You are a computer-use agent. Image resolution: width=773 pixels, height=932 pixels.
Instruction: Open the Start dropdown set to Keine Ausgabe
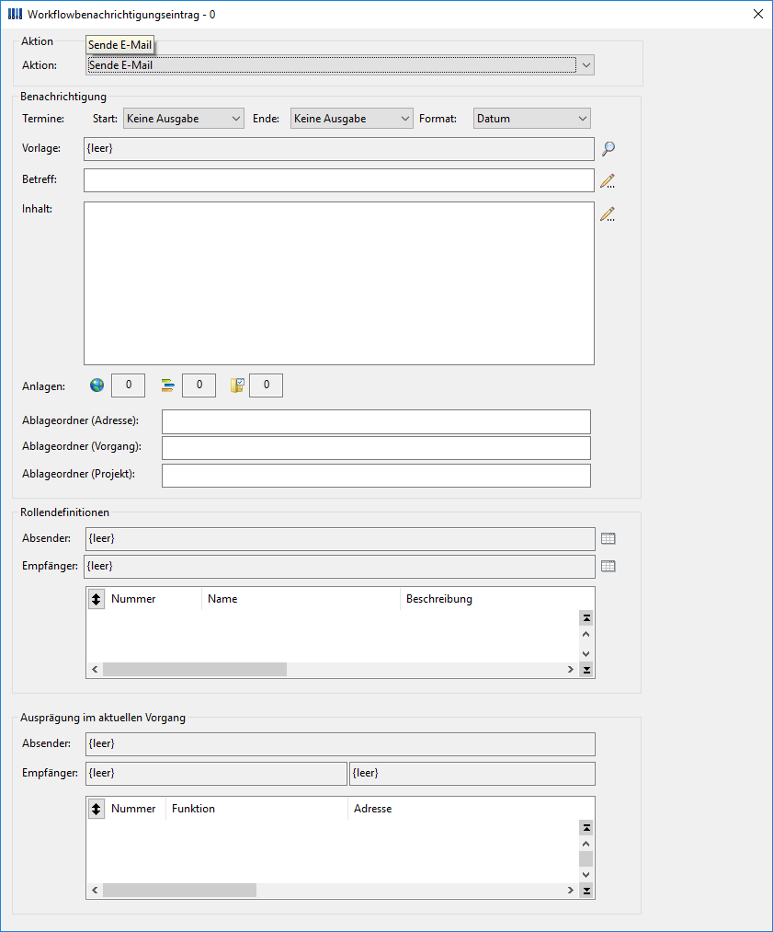click(x=184, y=119)
